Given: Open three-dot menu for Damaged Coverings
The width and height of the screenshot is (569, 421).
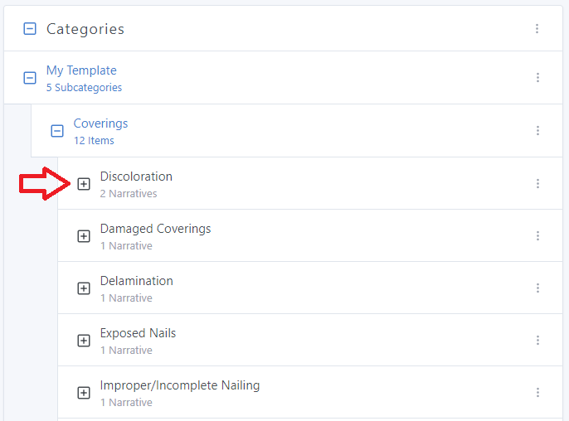Looking at the screenshot, I should tap(537, 236).
